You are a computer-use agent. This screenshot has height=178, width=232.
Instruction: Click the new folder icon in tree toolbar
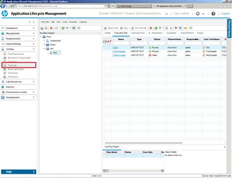point(42,28)
